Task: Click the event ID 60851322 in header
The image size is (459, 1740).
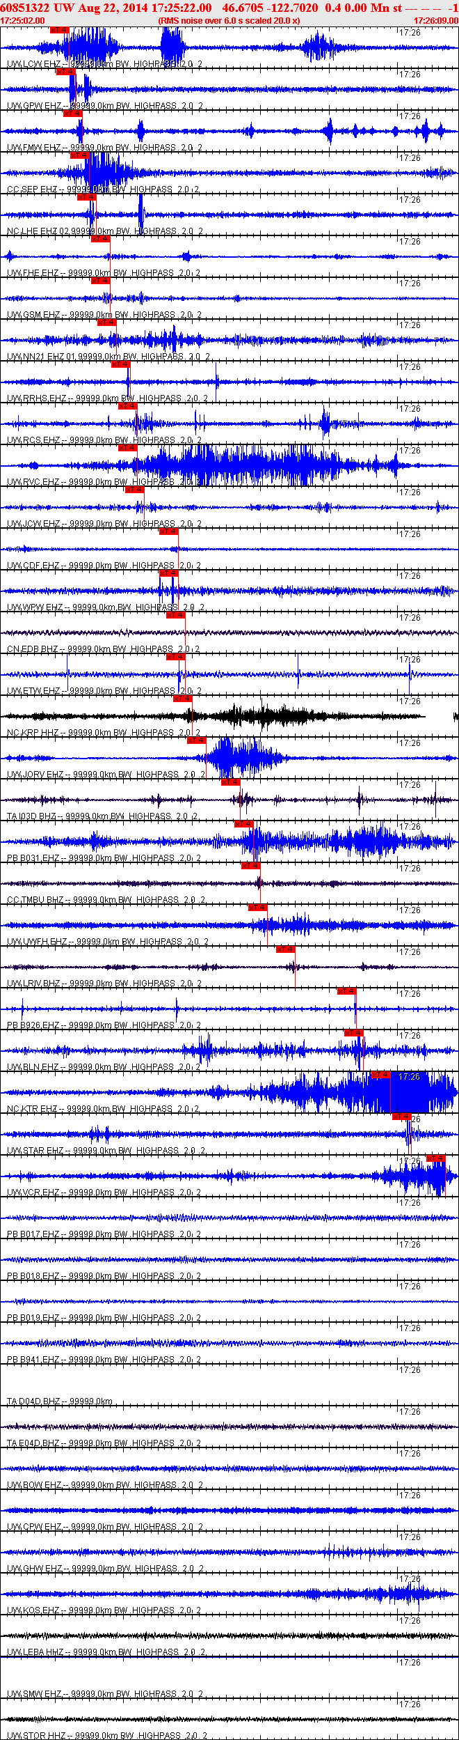Action: coord(25,8)
